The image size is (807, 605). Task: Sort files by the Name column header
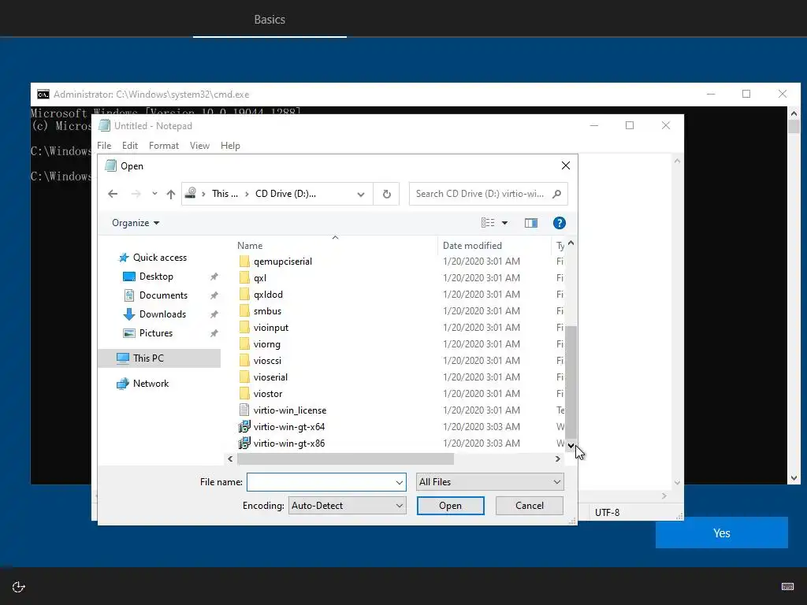pos(250,246)
